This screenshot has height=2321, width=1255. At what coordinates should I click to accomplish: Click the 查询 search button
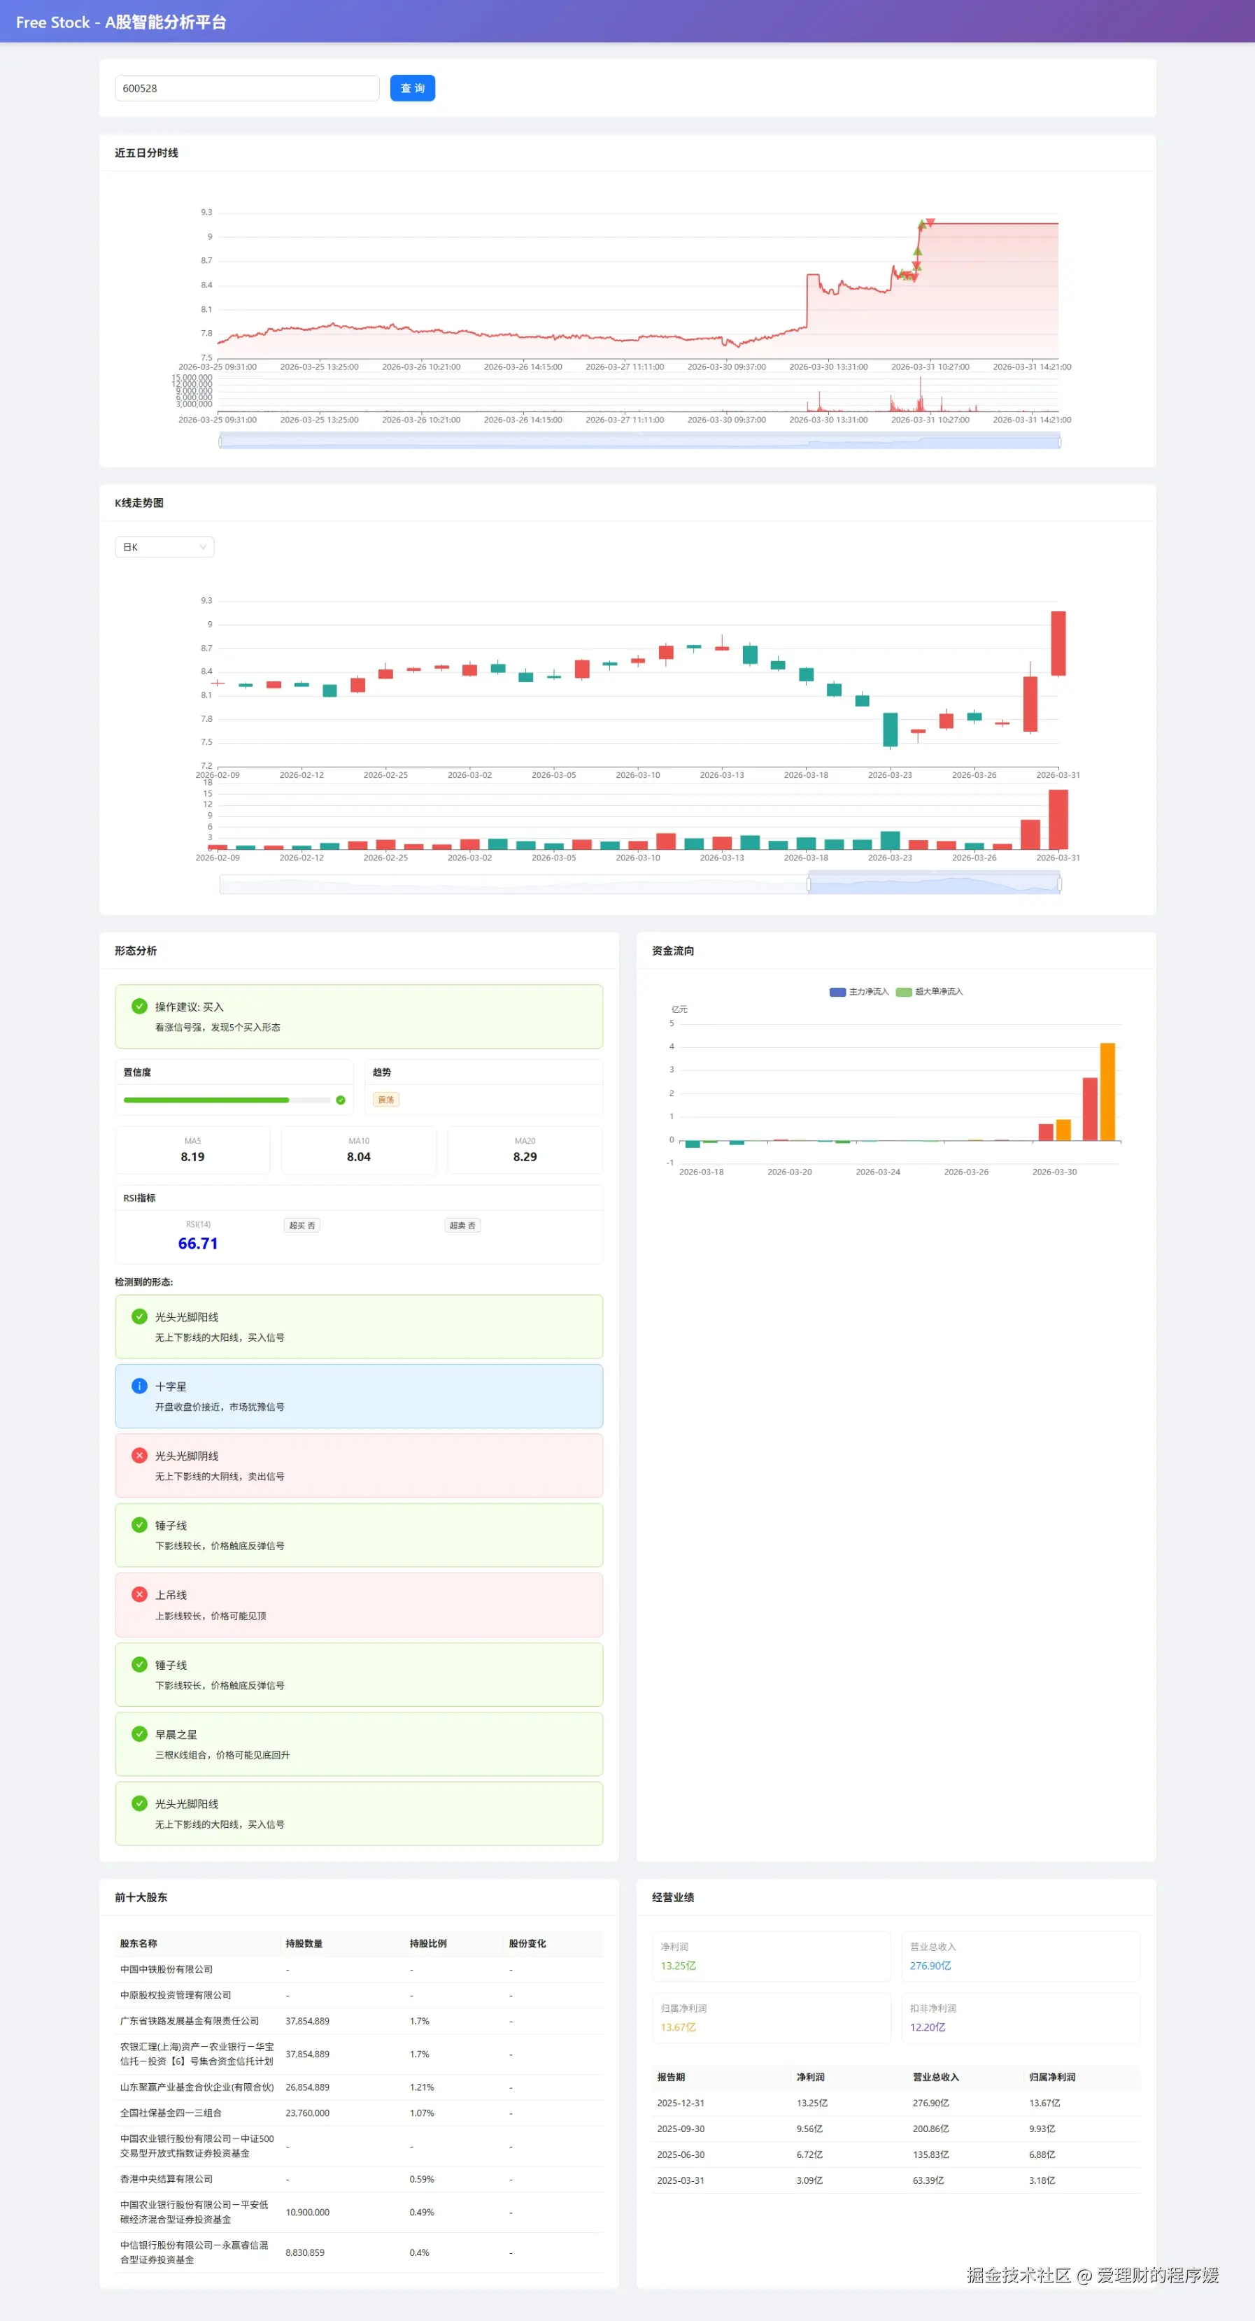coord(412,88)
